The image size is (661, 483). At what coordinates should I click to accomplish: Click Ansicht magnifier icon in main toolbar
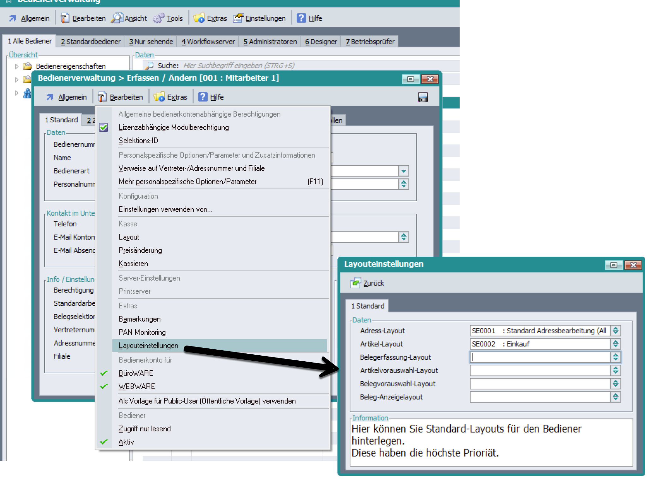pyautogui.click(x=117, y=18)
